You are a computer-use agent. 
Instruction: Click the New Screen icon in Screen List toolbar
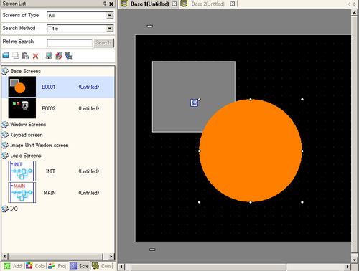pos(6,55)
